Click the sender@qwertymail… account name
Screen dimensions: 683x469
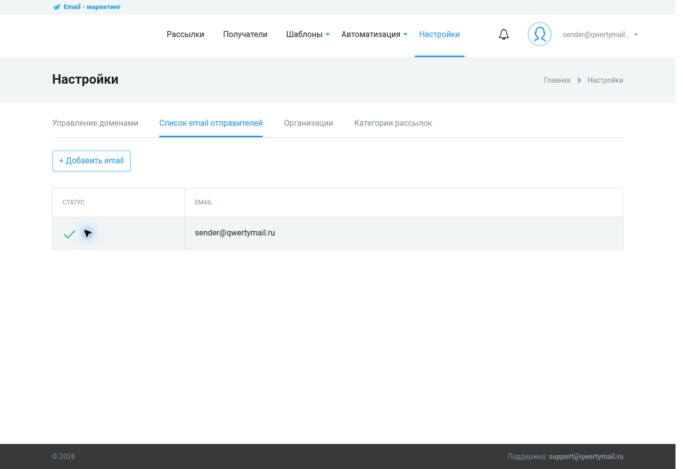tap(596, 35)
